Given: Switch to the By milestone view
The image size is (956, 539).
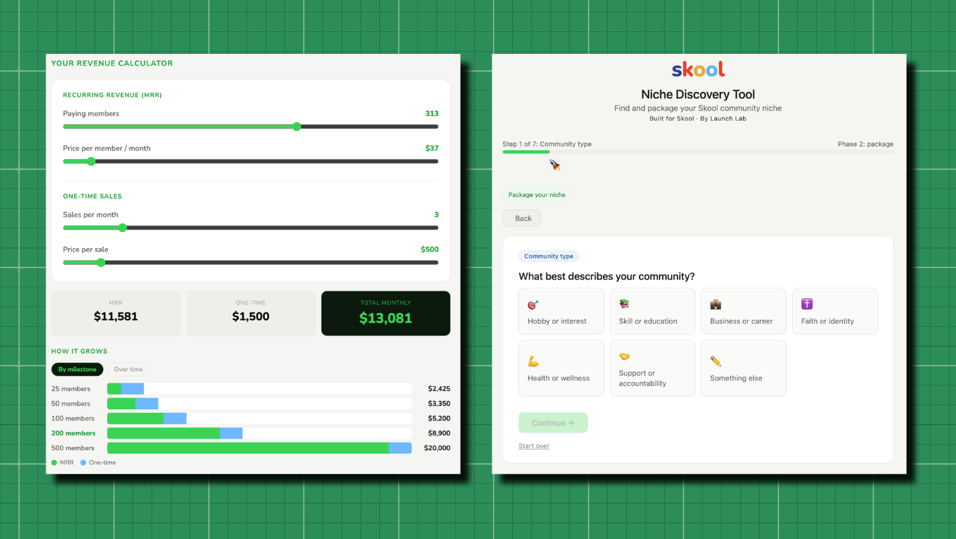Looking at the screenshot, I should point(77,369).
